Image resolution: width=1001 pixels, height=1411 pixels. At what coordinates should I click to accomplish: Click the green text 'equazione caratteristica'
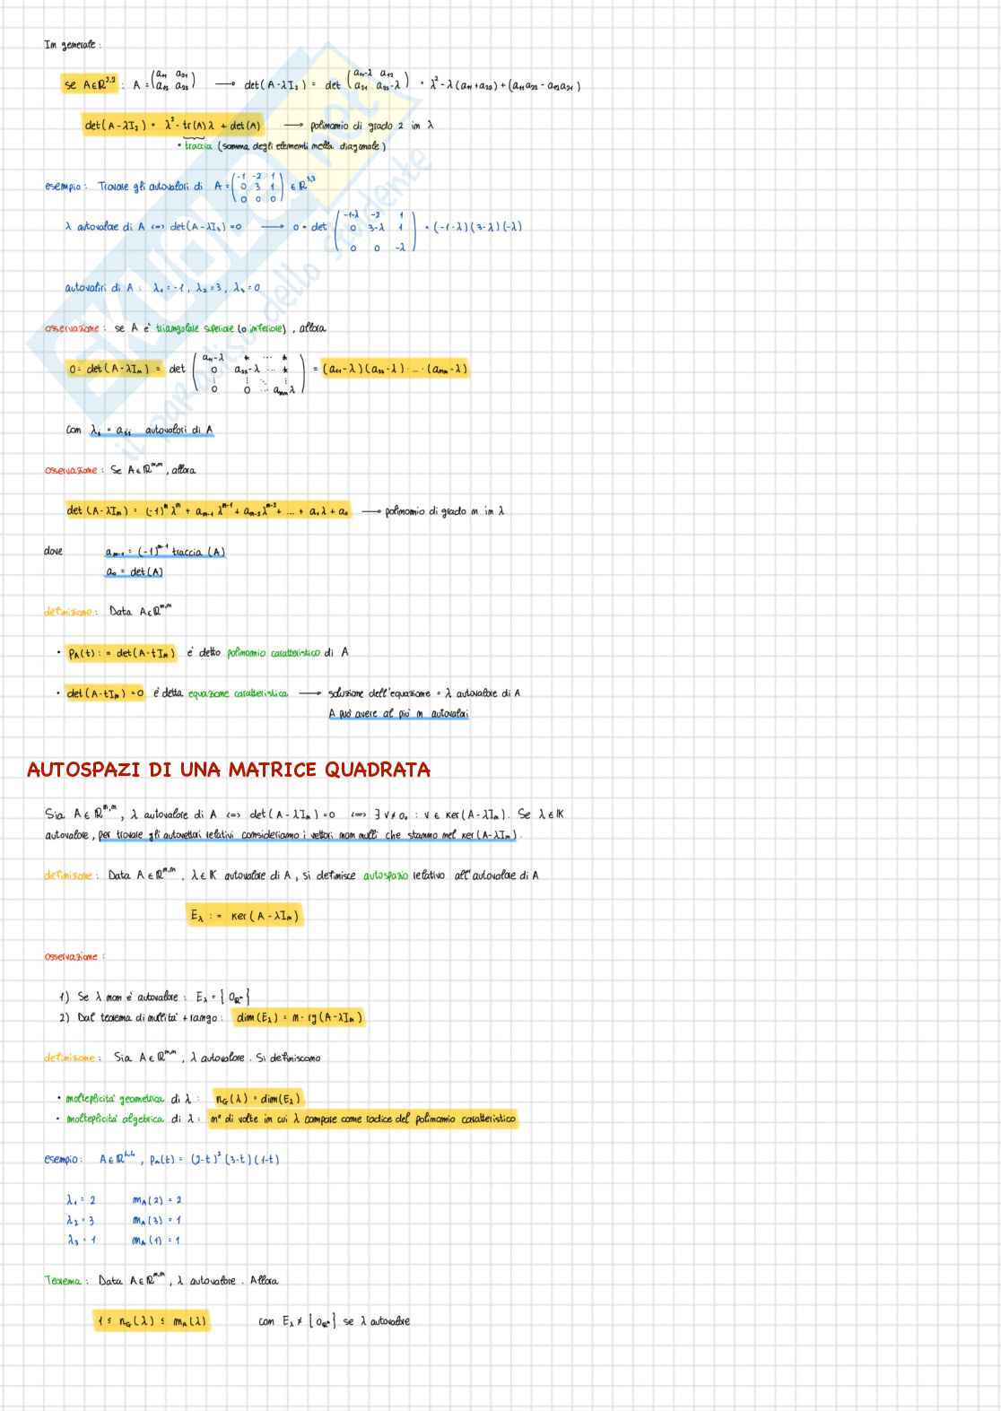(x=239, y=693)
